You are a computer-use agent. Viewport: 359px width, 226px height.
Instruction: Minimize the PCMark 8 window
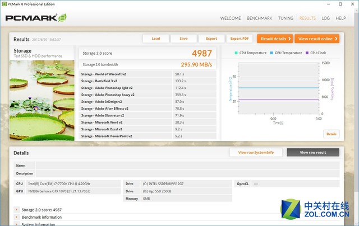[x=329, y=4]
